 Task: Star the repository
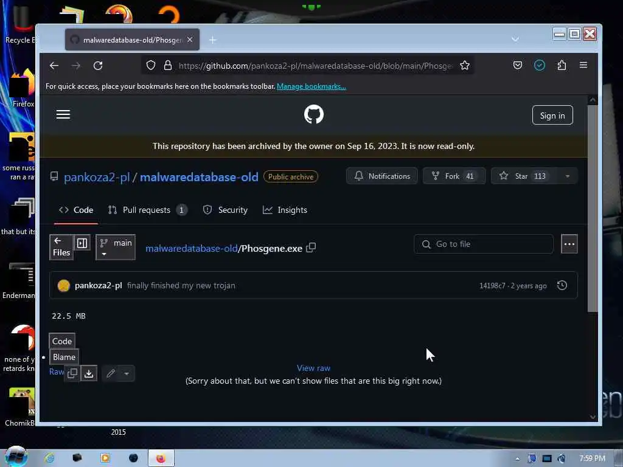click(x=524, y=176)
